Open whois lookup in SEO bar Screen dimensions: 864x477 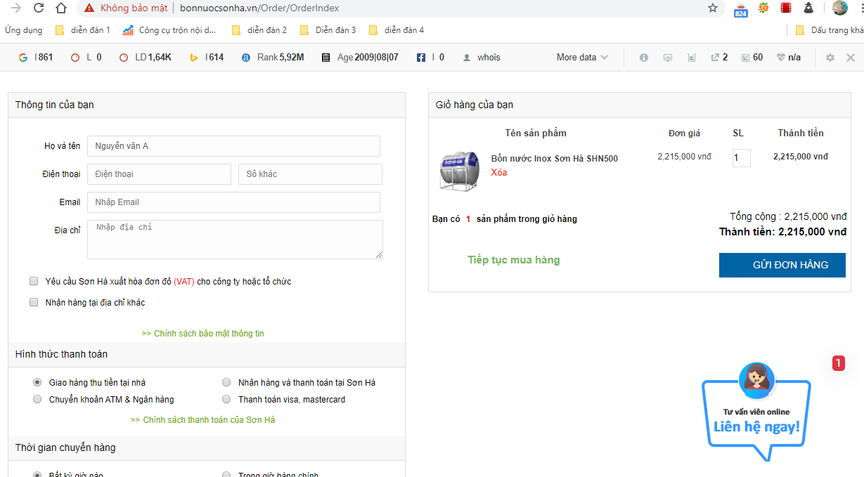[482, 58]
